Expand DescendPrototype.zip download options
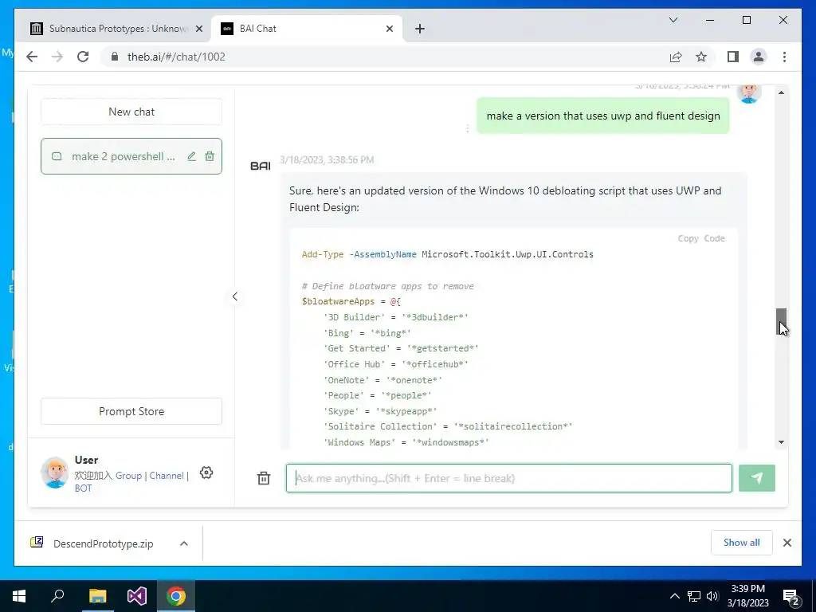 [x=184, y=543]
